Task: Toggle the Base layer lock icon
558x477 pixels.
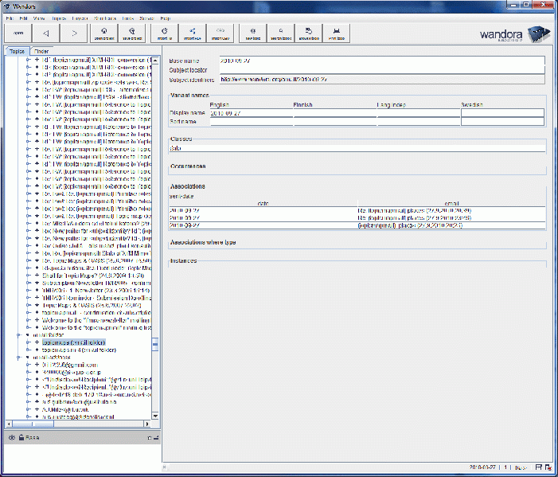Action: point(20,437)
